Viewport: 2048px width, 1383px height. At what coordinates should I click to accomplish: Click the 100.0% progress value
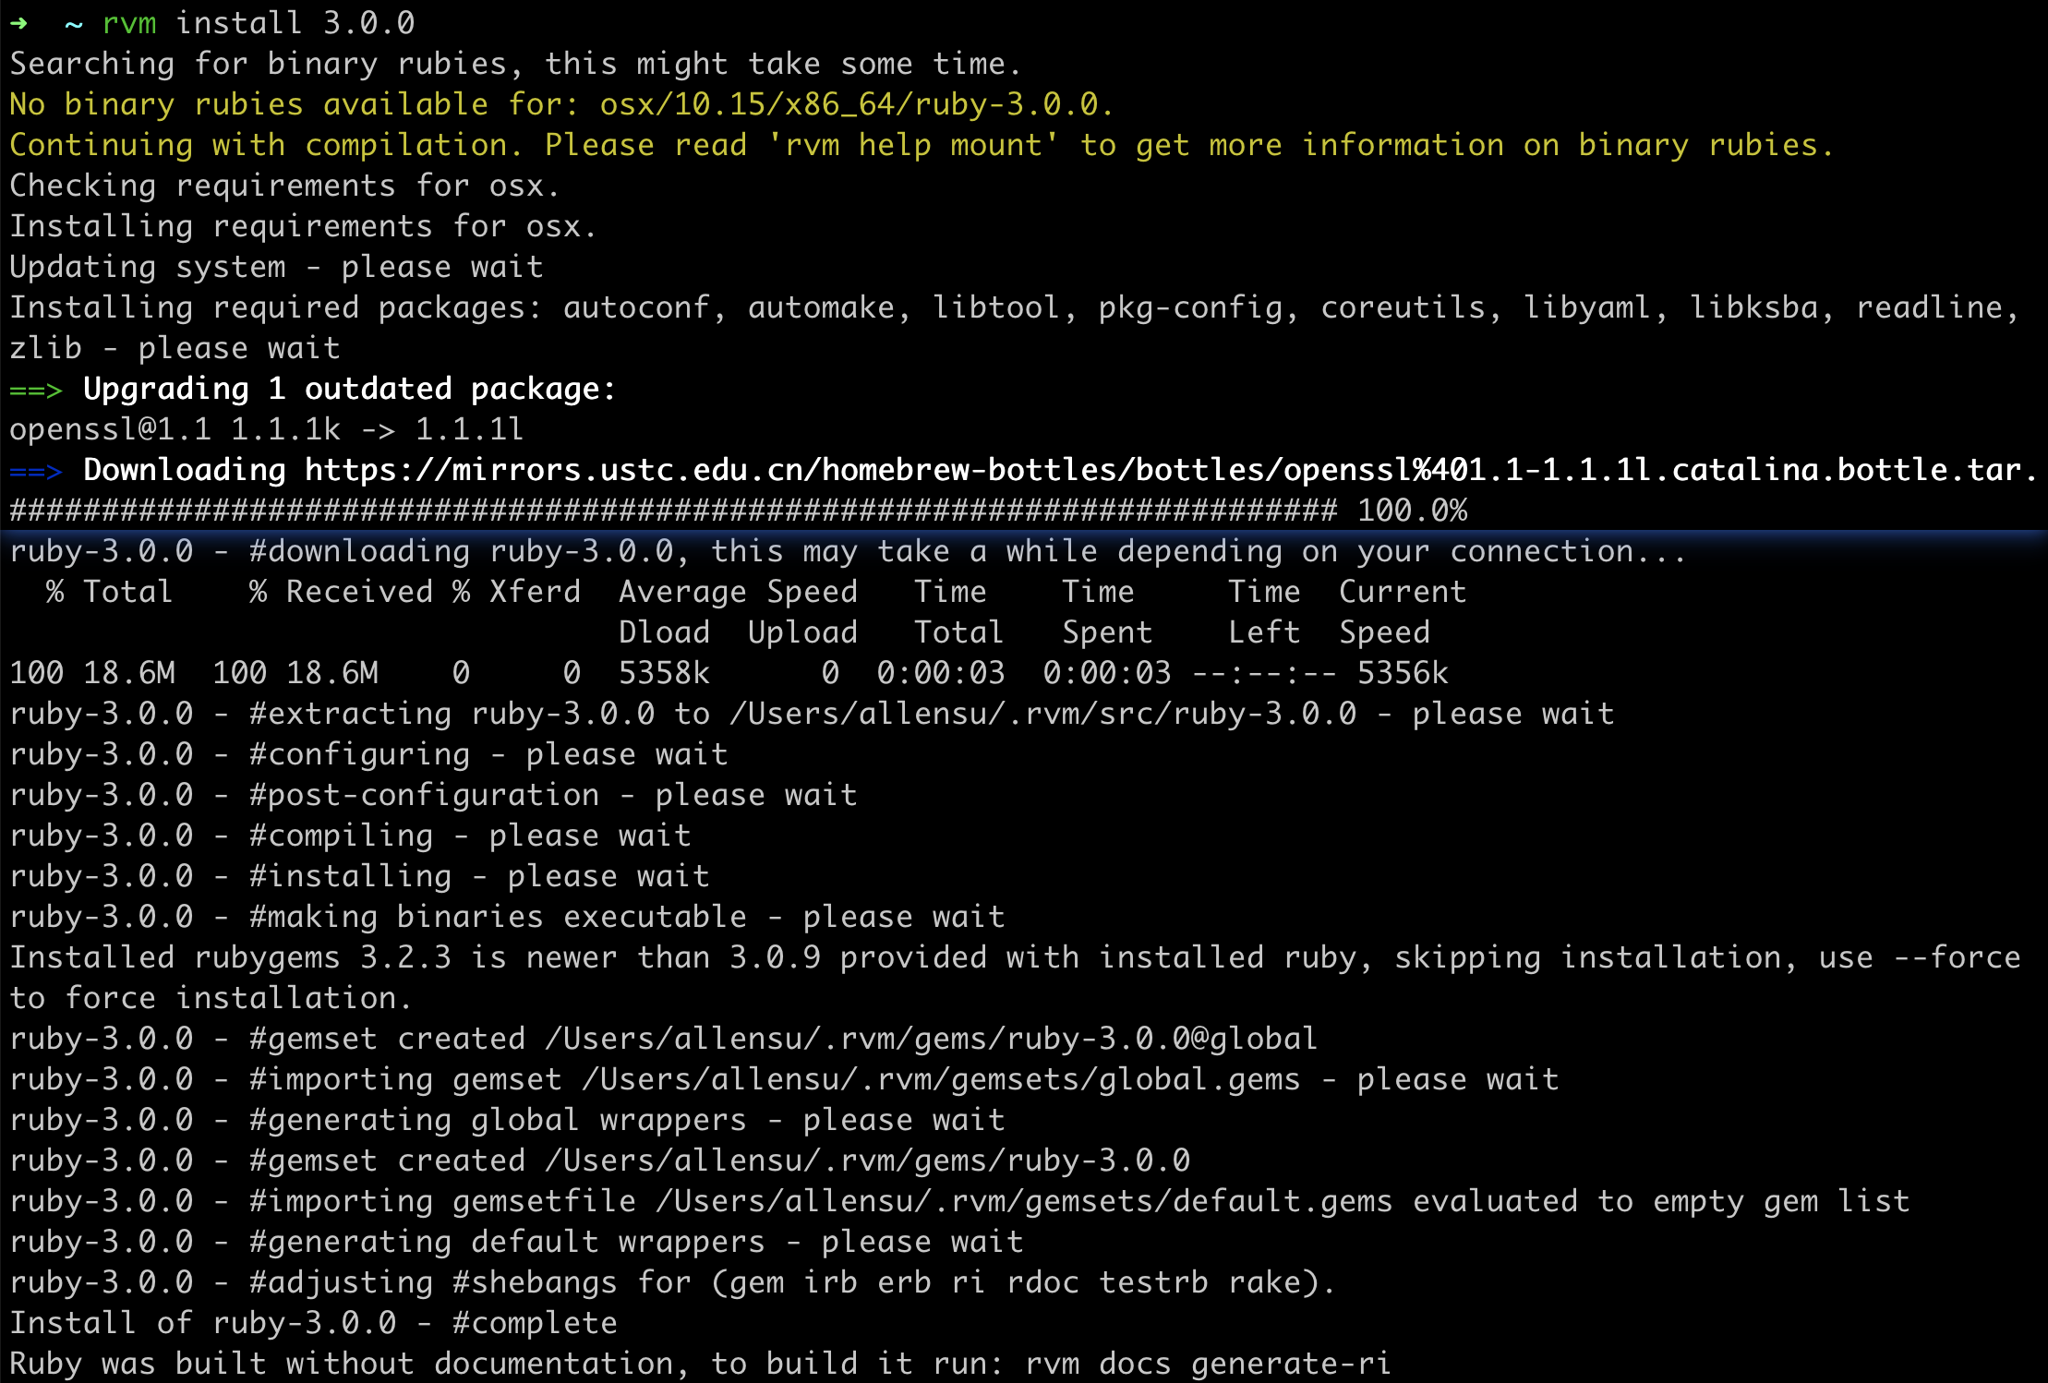1412,511
